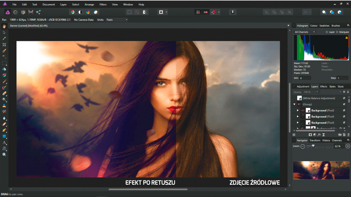Switch to the Adjustment tab
Image resolution: width=351 pixels, height=197 pixels.
(x=303, y=86)
